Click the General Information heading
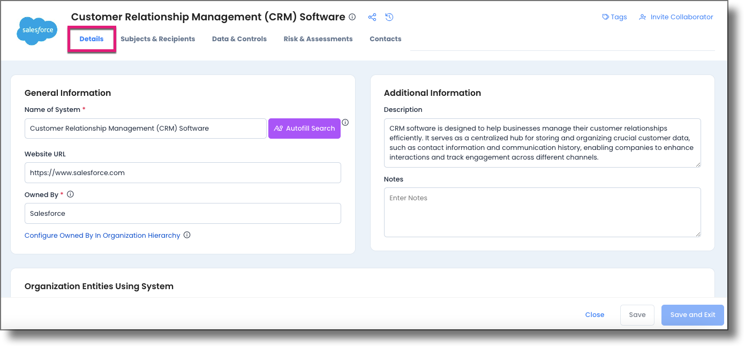Screen dimensions: 745x347 click(x=68, y=93)
